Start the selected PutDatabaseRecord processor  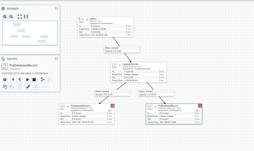[28, 80]
